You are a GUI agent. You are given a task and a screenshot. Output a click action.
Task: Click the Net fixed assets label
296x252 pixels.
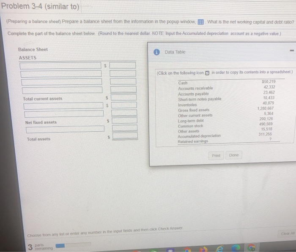[x=41, y=122]
